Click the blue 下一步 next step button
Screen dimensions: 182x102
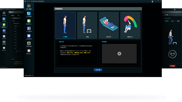click(98, 70)
